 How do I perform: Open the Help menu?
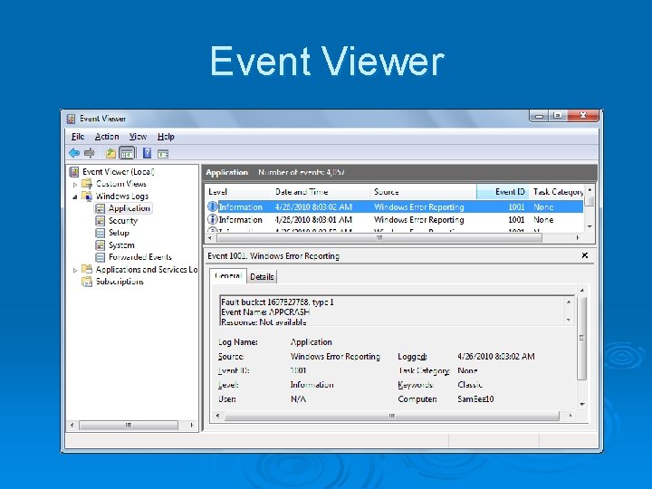click(x=166, y=137)
